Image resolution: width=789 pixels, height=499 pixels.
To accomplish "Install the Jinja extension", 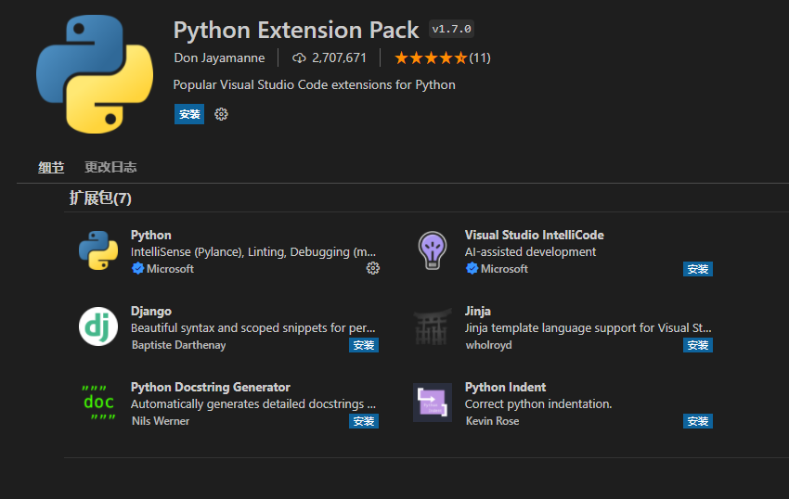I will (x=697, y=345).
